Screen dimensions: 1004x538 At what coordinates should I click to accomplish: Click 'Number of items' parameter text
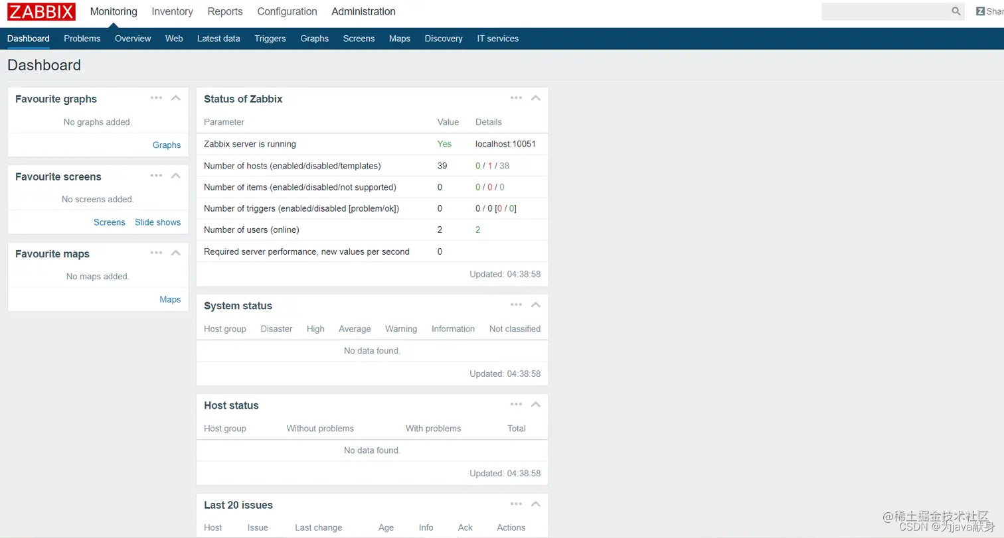300,187
